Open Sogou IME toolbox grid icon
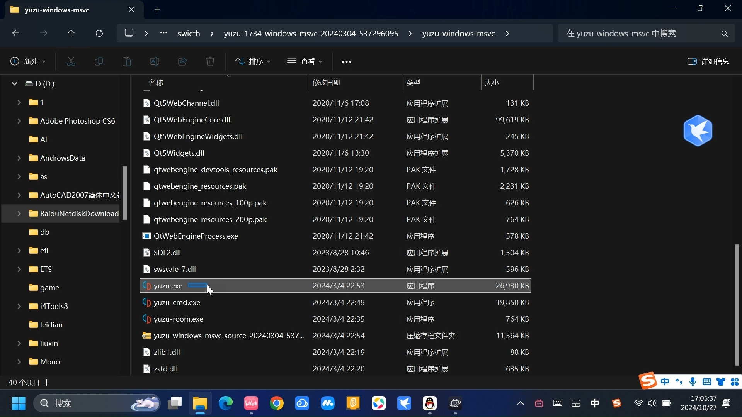 pos(735,382)
